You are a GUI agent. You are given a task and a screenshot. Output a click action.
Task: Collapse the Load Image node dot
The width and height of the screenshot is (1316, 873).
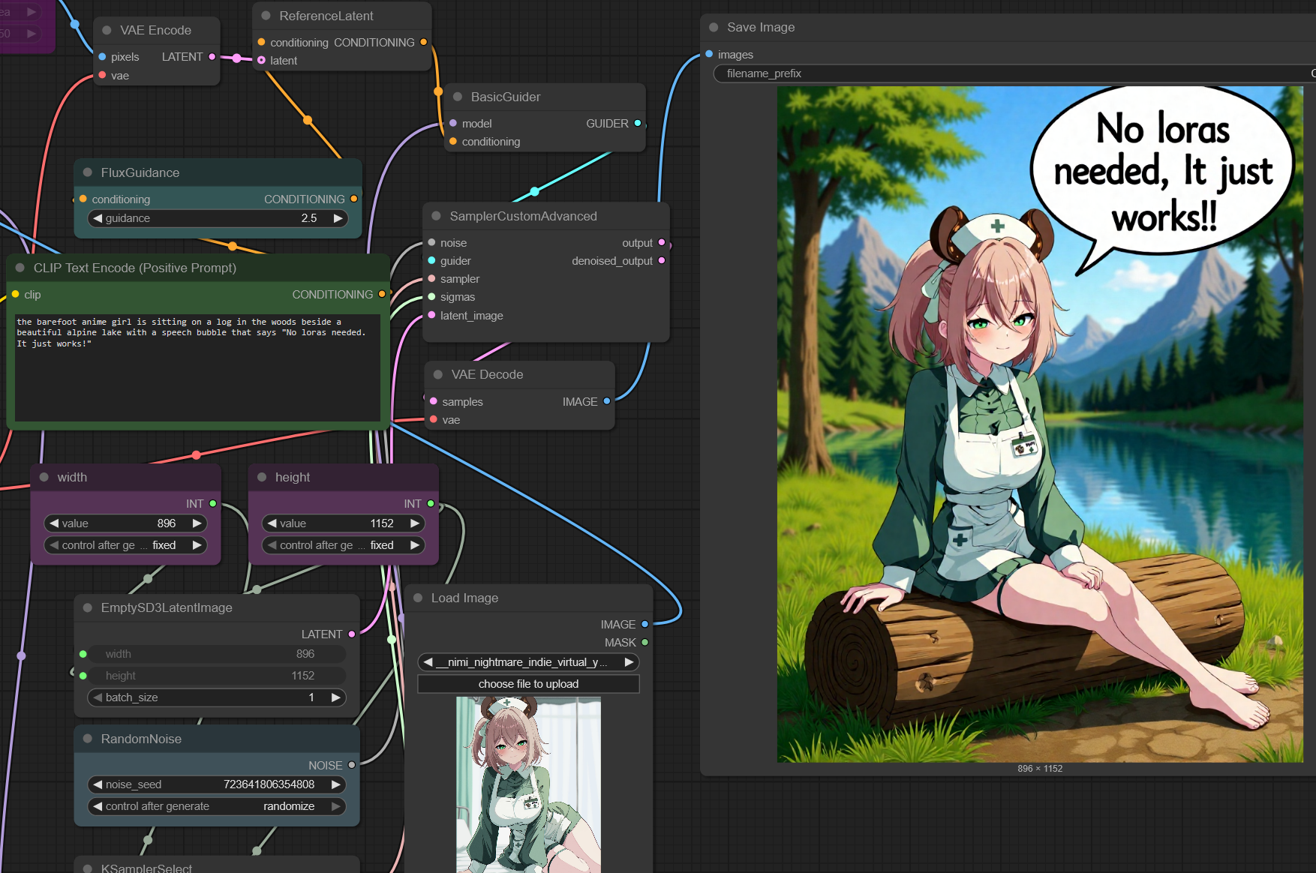click(418, 598)
